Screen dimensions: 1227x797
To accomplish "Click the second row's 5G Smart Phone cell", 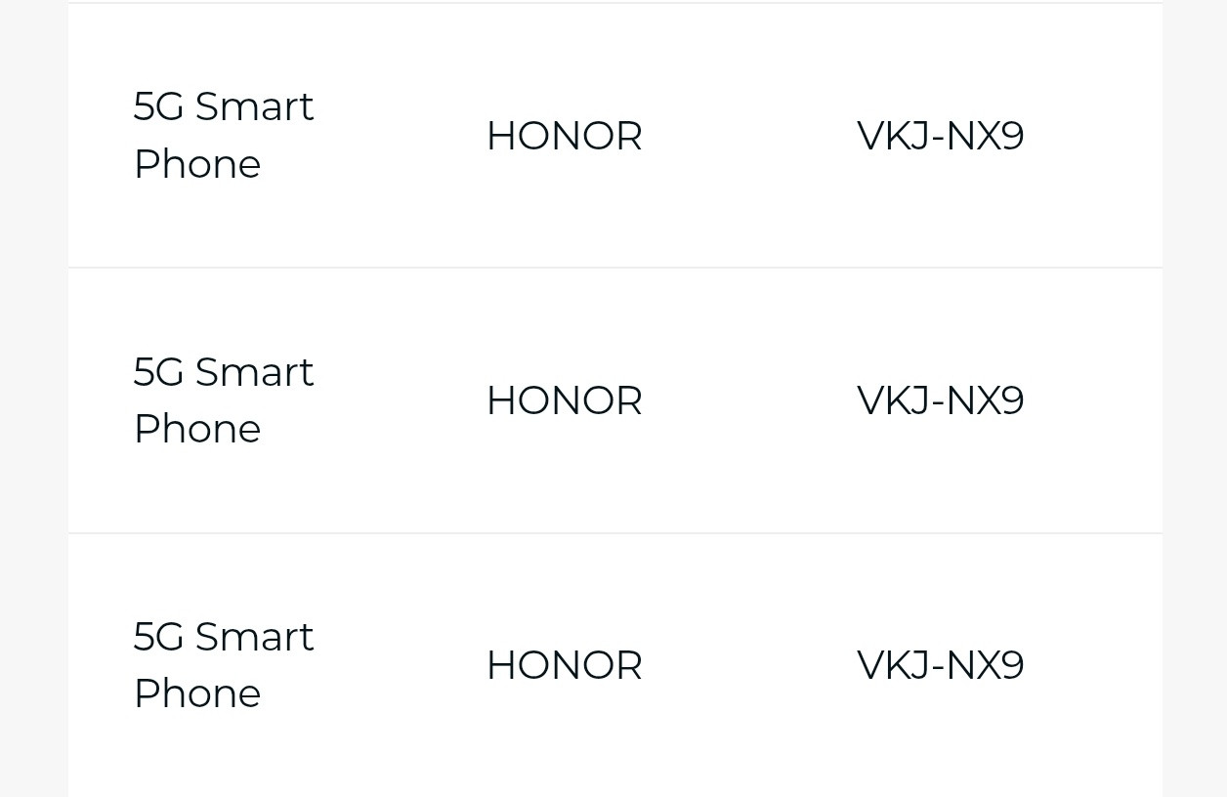I will [x=224, y=399].
